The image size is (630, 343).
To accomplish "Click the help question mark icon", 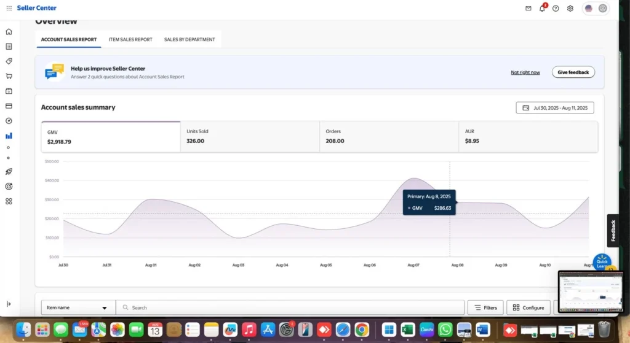I will (x=556, y=9).
